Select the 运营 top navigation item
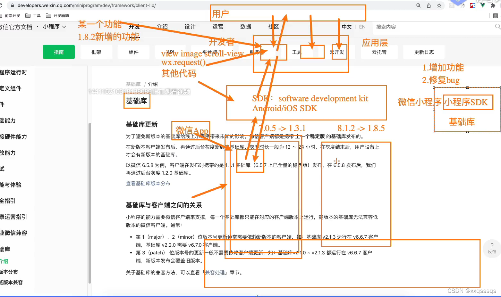501x297 pixels. coord(218,27)
